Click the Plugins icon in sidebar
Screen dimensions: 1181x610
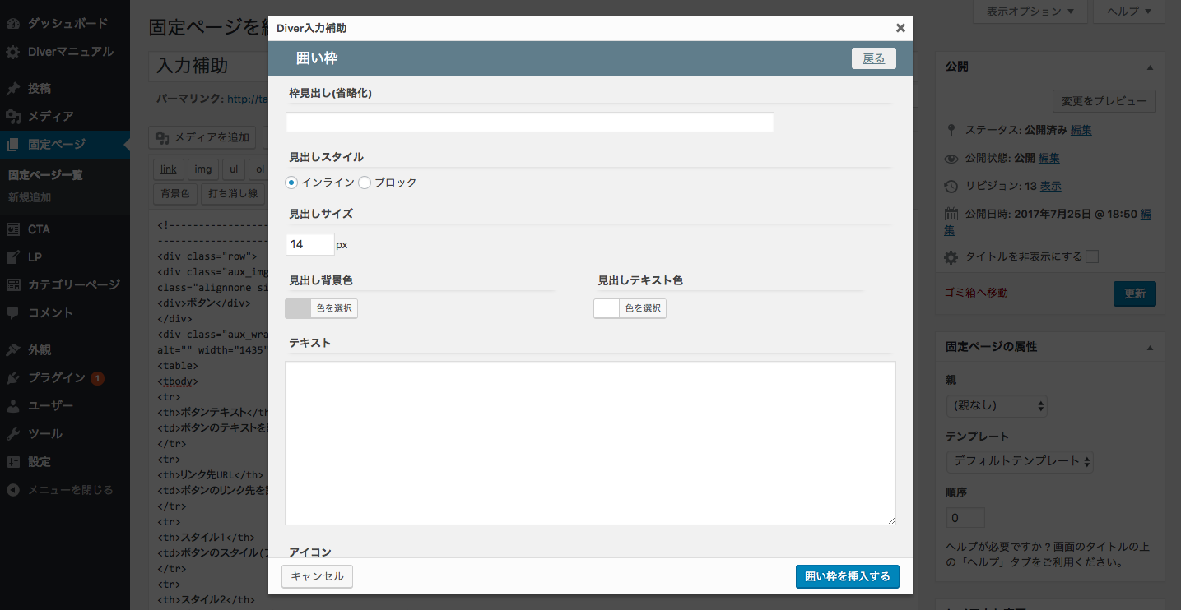click(x=13, y=378)
